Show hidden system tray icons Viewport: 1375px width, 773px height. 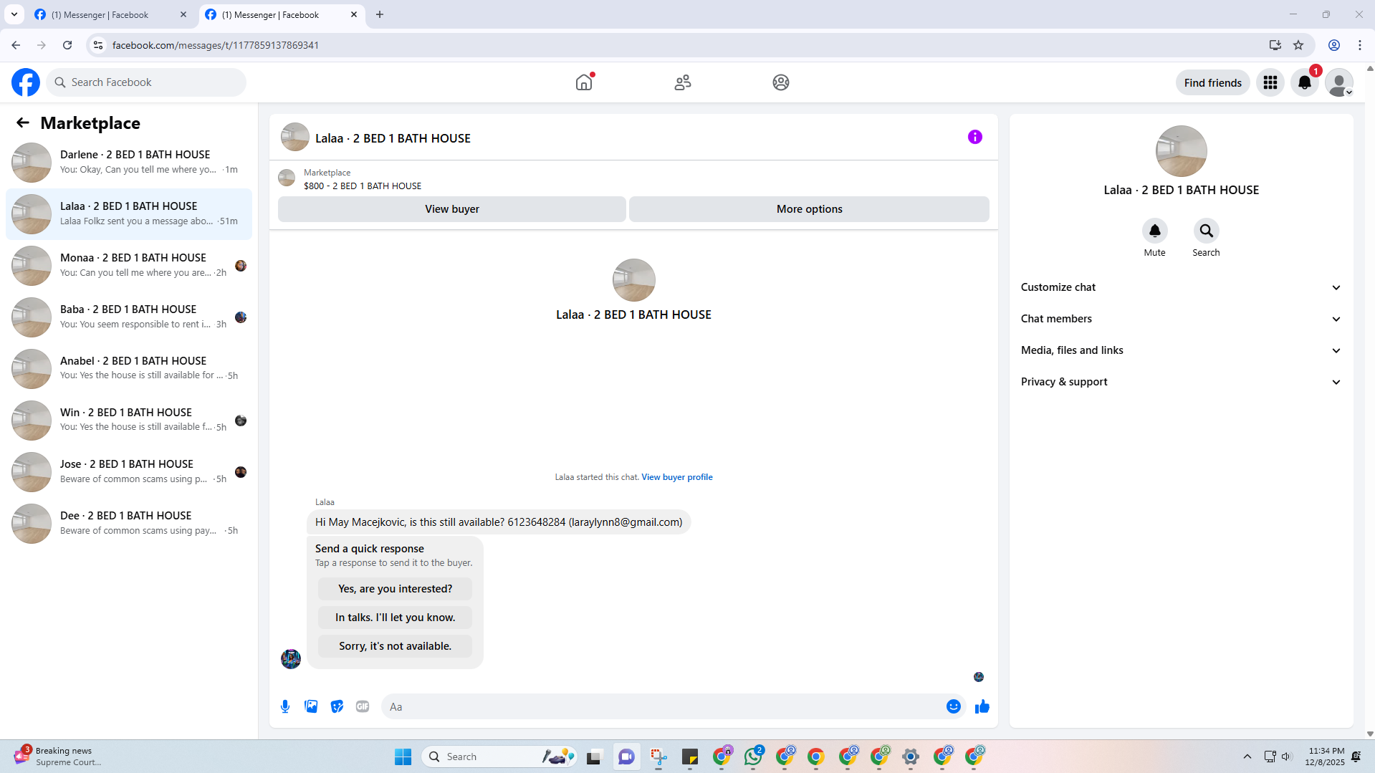tap(1247, 757)
